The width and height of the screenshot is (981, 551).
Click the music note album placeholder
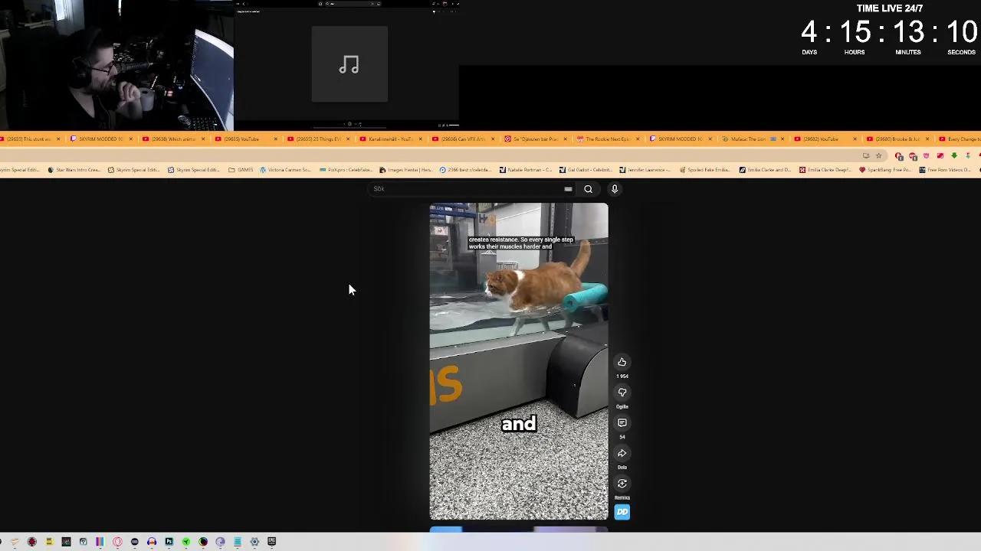349,64
